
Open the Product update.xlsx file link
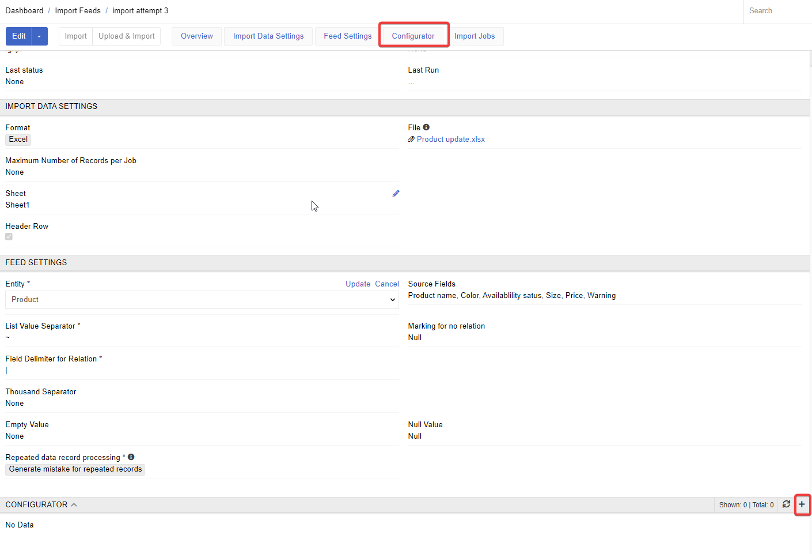click(450, 140)
